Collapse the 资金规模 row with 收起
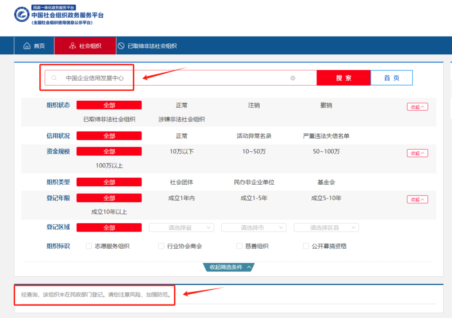Screen dimensions: 452x318 [417, 153]
